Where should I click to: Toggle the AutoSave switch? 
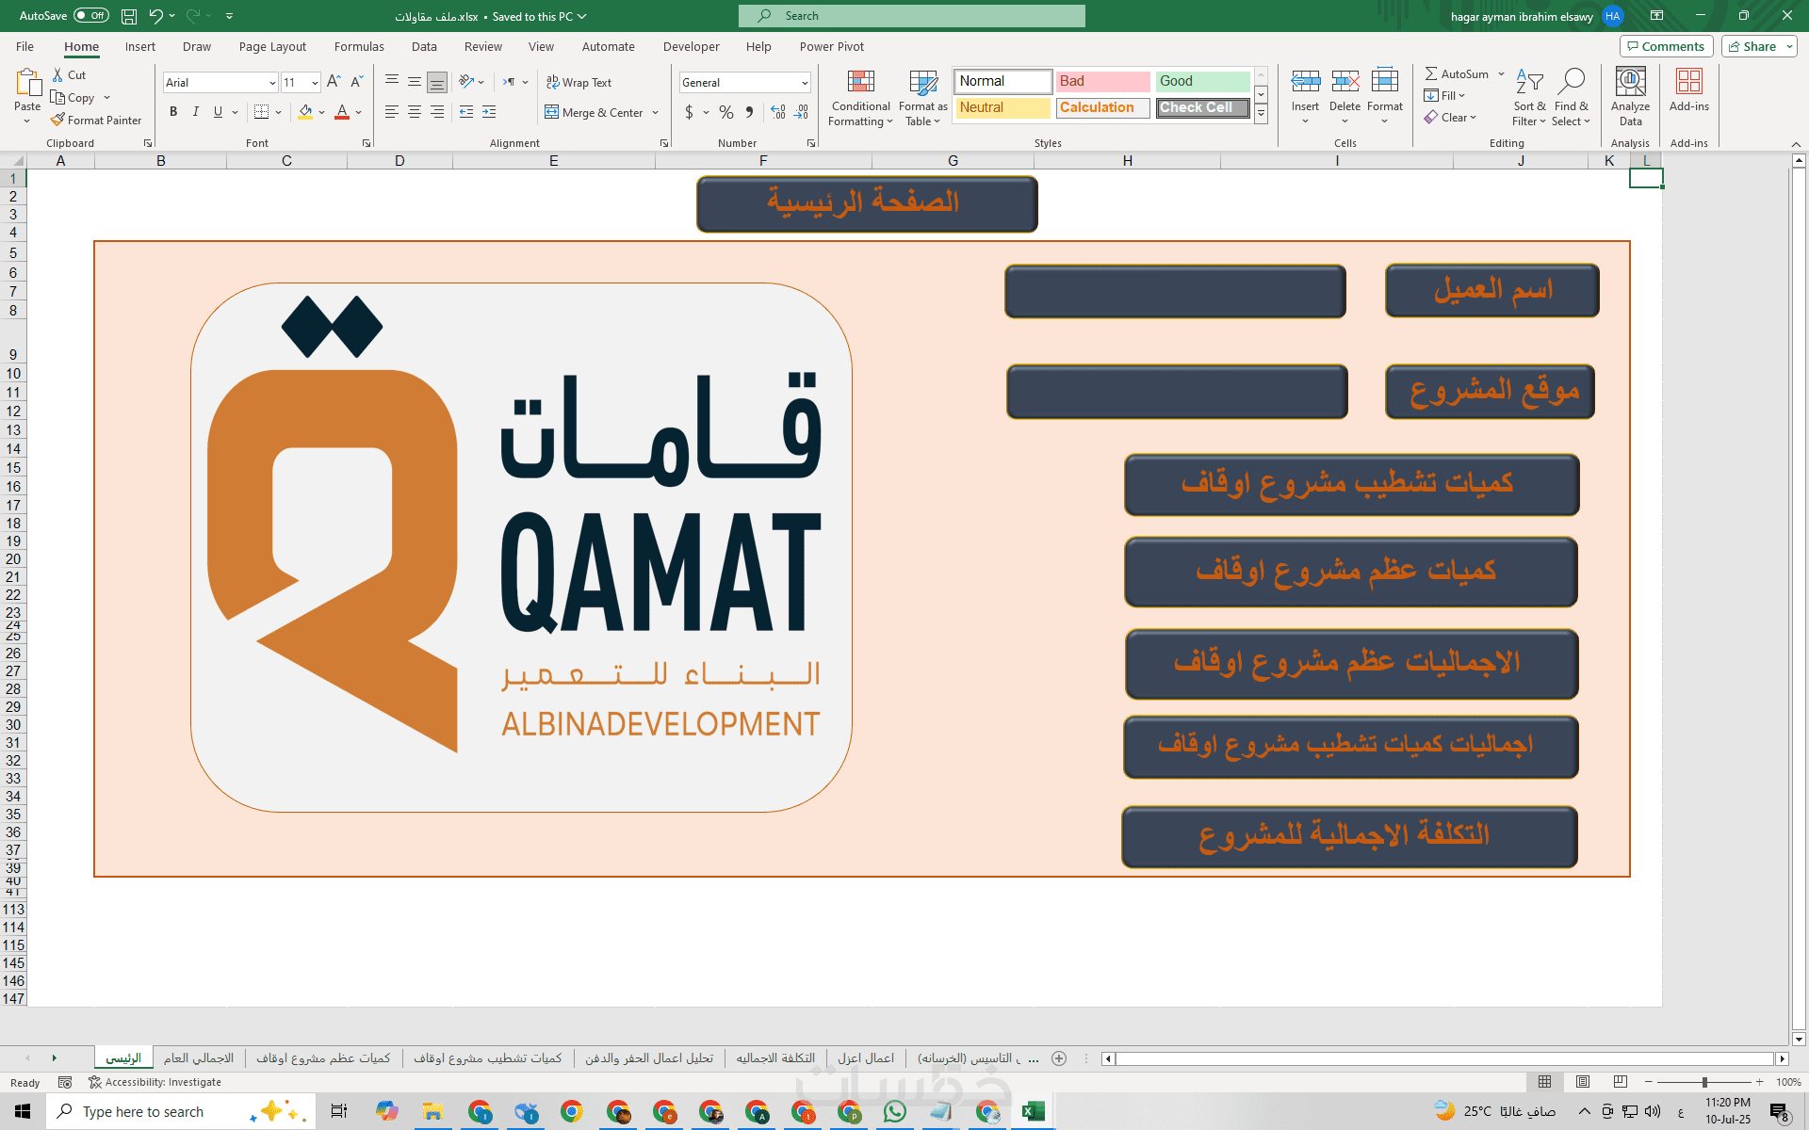click(x=91, y=16)
